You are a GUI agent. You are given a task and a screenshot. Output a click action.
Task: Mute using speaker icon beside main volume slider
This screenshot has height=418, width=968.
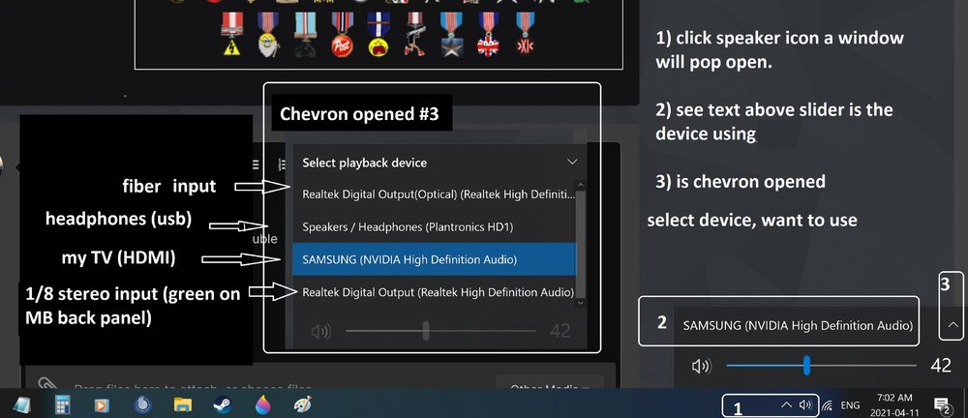[701, 366]
